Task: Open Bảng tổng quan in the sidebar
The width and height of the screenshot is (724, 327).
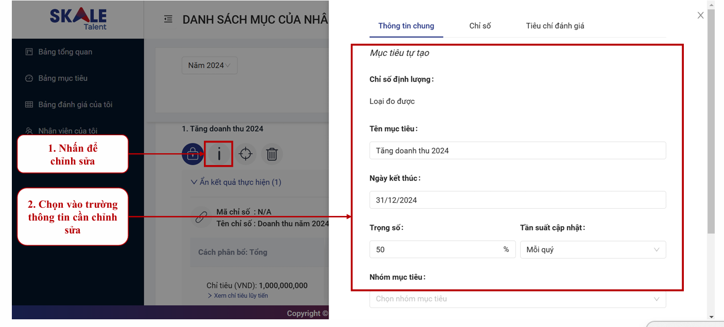Action: (x=65, y=52)
